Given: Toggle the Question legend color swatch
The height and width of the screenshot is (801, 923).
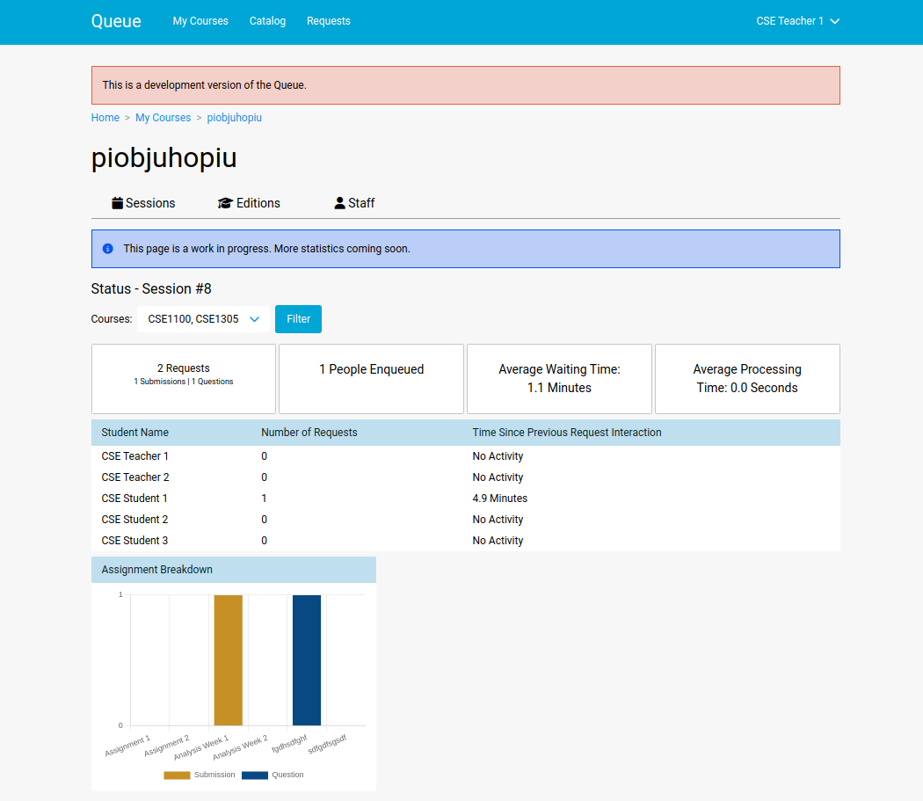Looking at the screenshot, I should coord(255,776).
